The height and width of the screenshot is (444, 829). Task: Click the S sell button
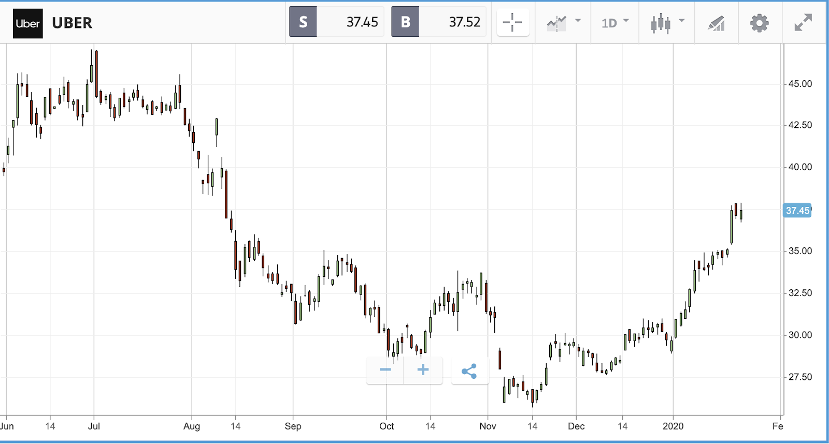tap(303, 22)
